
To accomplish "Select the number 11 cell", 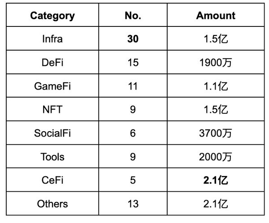I will 133,86.
